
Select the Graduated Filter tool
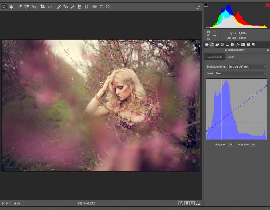click(80, 7)
